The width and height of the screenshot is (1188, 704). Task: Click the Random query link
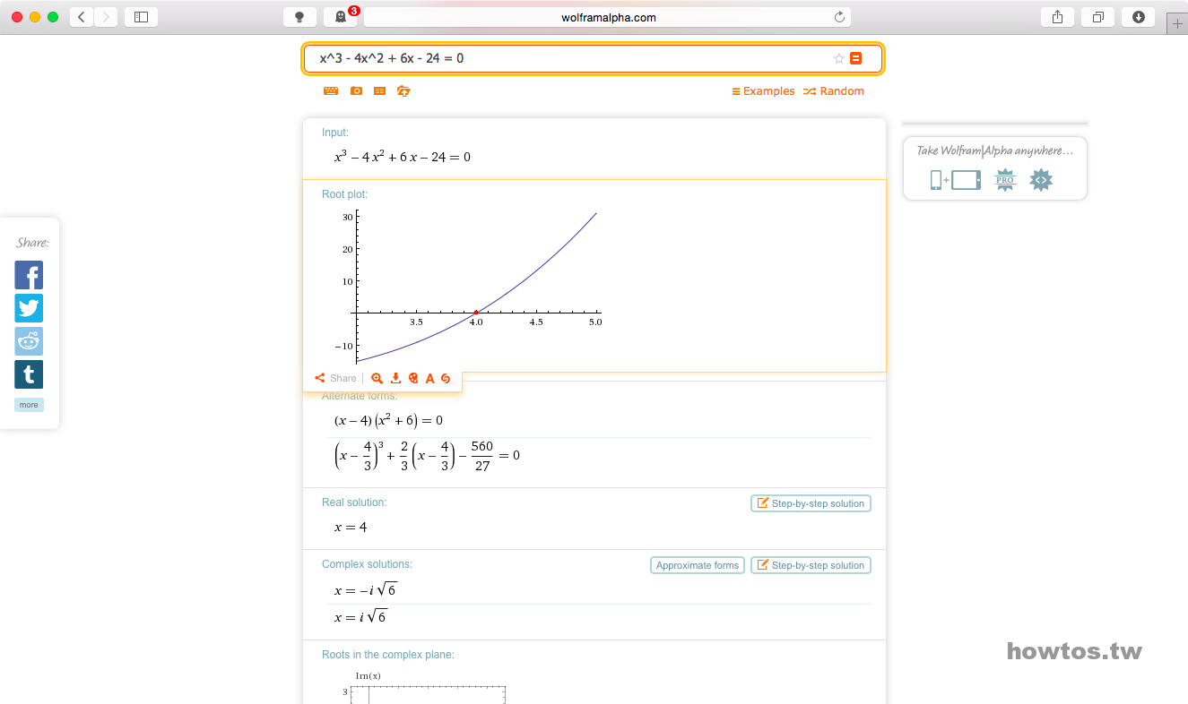click(834, 91)
